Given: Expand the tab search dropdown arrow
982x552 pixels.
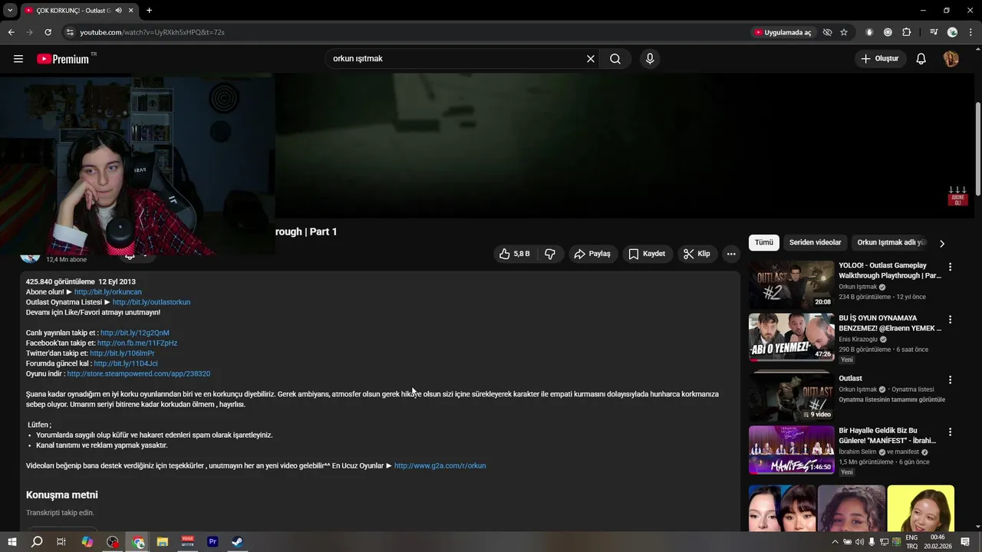Looking at the screenshot, I should tap(10, 10).
